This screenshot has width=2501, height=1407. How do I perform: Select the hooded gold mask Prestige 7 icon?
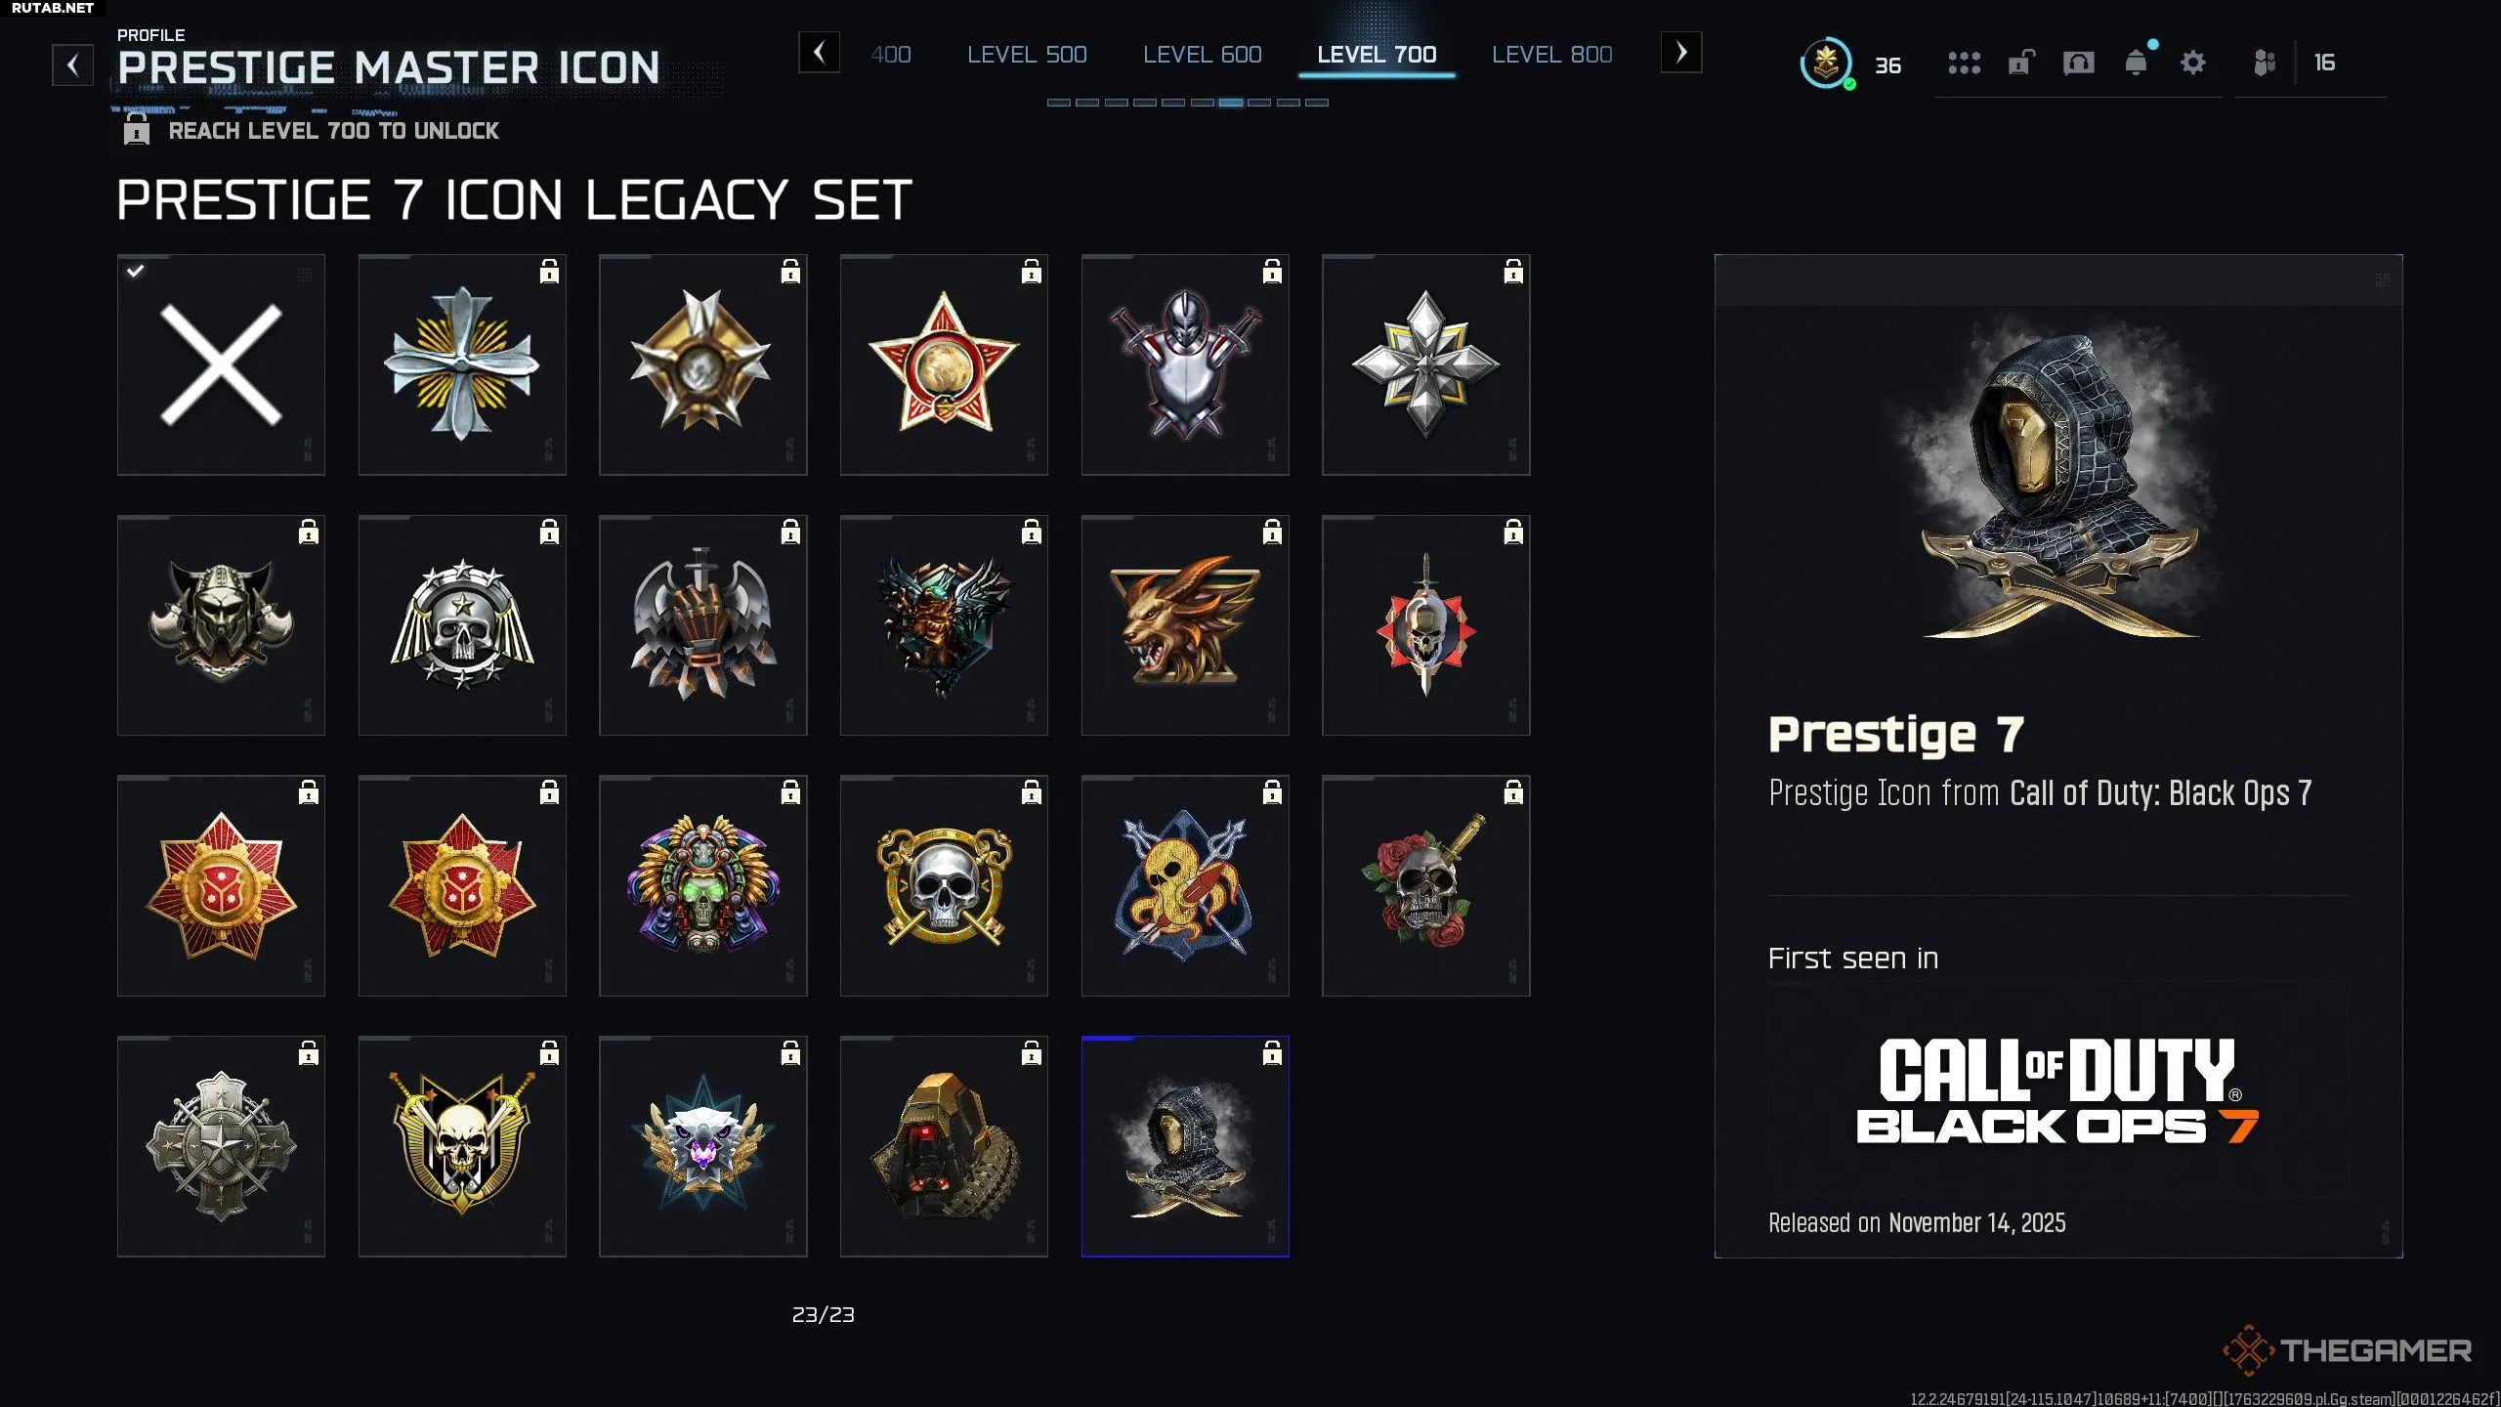tap(1185, 1146)
